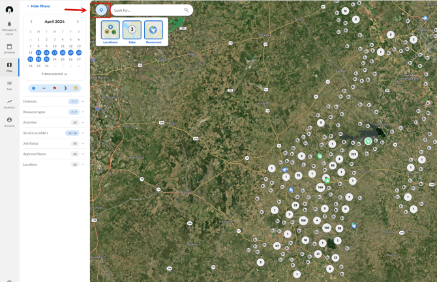This screenshot has height=282, width=437.
Task: Open Messages & Alerts in sidebar
Action: 9,27
